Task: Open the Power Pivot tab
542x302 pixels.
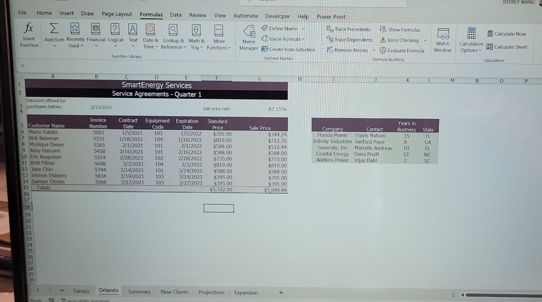Action: (331, 17)
